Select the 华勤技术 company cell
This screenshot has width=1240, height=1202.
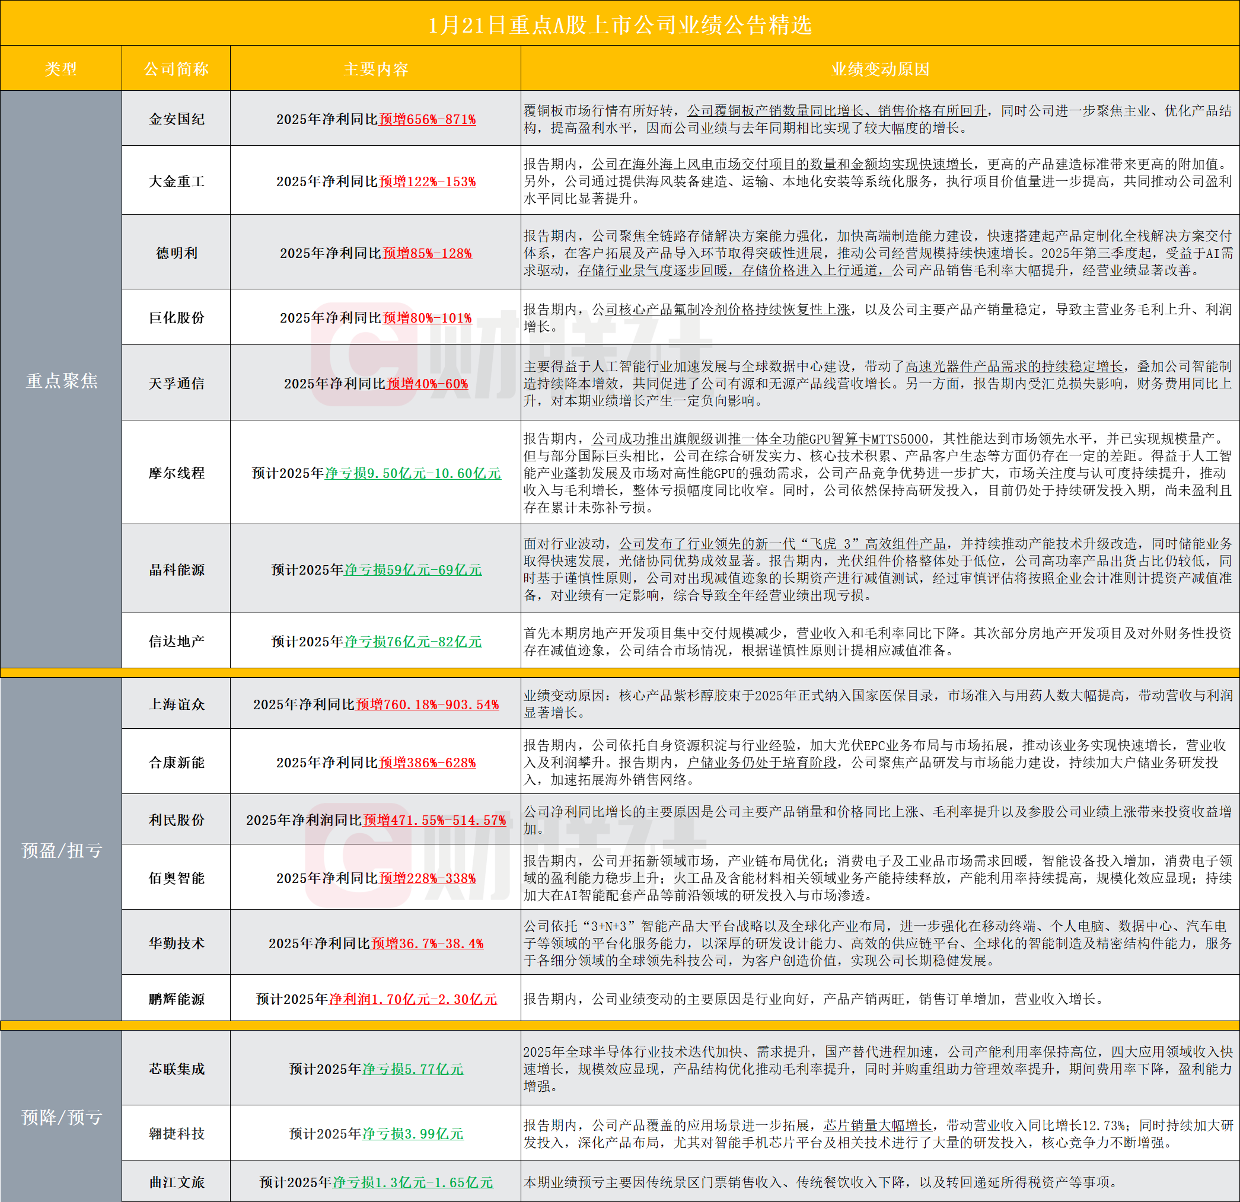tap(176, 943)
